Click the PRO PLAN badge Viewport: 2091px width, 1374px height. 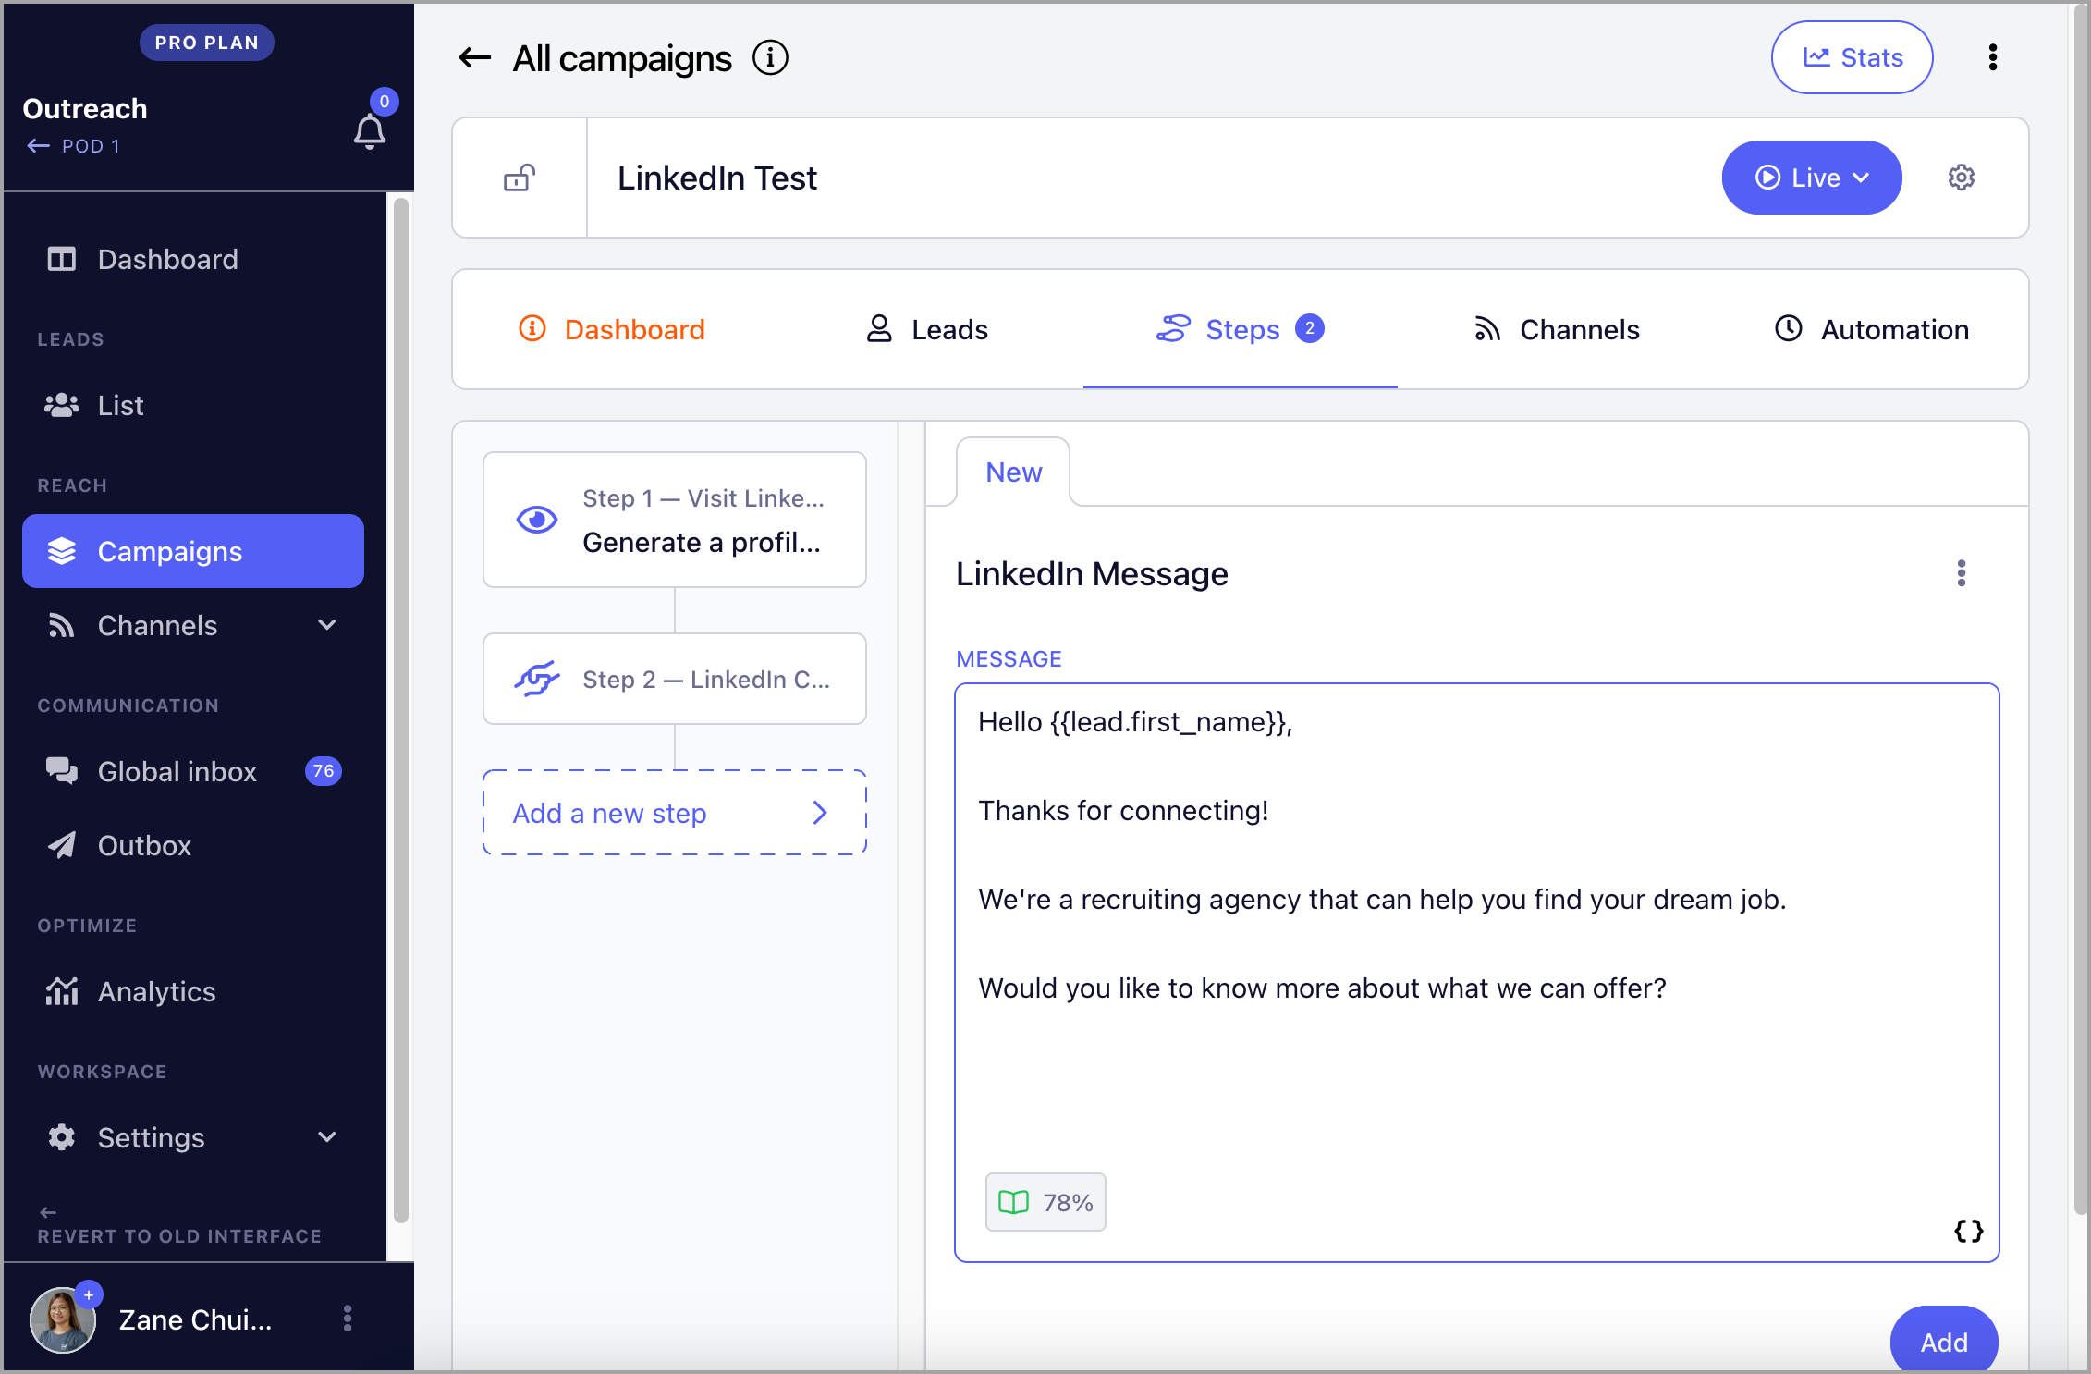click(x=207, y=43)
